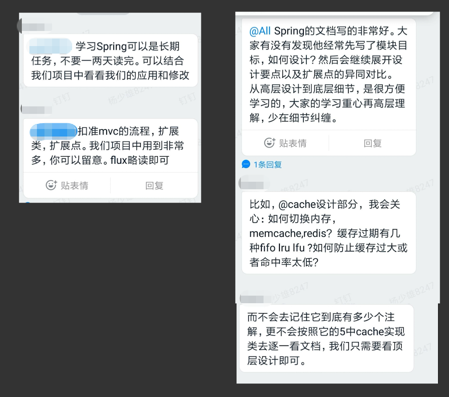Select the 扣准mvc的流程 message bubble

110,145
